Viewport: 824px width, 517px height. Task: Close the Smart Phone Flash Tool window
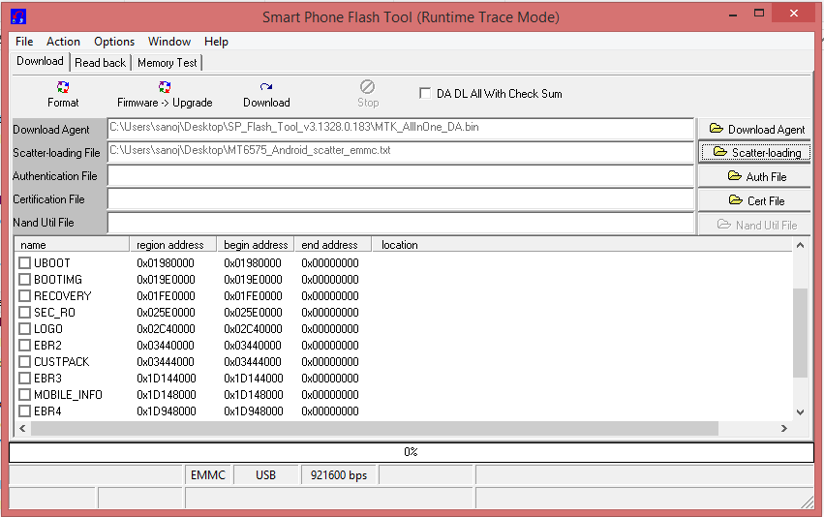click(x=794, y=14)
